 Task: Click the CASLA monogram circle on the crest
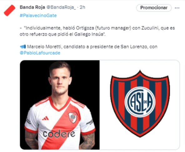(x=140, y=102)
